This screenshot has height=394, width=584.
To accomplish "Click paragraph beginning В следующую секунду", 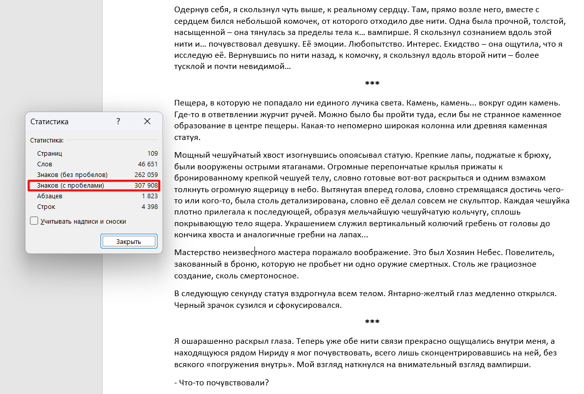I will click(365, 299).
